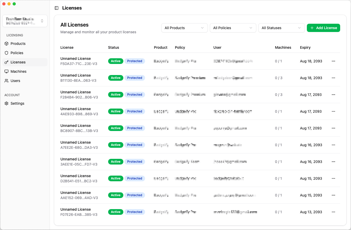Screen dimensions: 351x230
Task: Open more options for license BC8907-8BC...13B-V3
Action: (x=333, y=128)
